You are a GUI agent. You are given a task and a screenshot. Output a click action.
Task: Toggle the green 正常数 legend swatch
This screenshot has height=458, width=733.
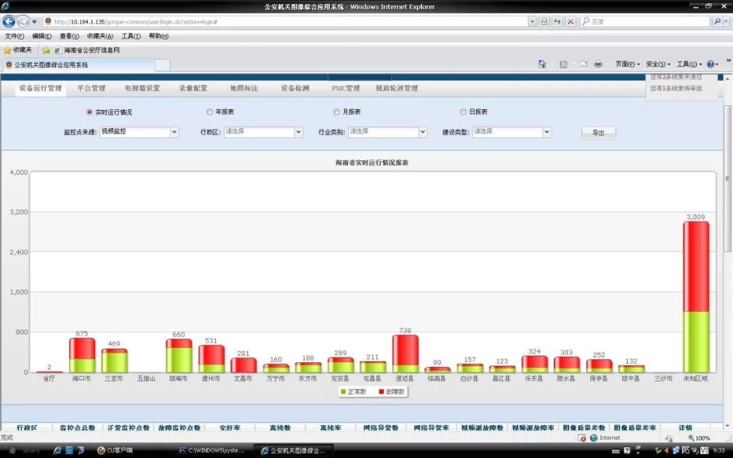(343, 392)
